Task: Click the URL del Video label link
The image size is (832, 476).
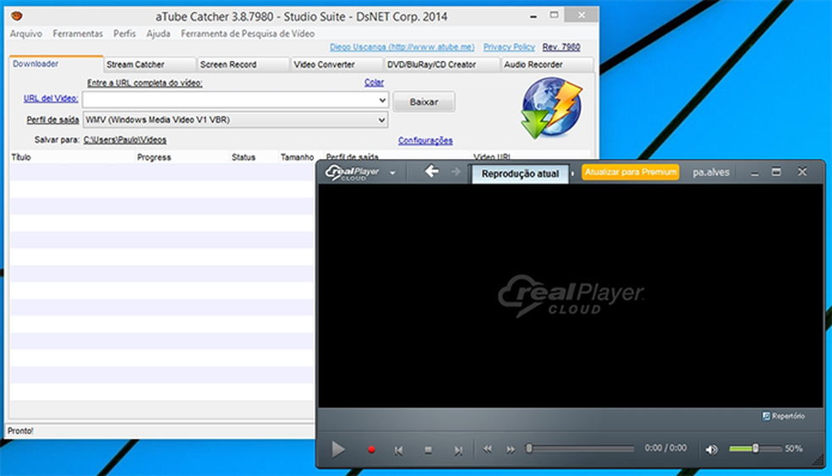Action: tap(51, 98)
